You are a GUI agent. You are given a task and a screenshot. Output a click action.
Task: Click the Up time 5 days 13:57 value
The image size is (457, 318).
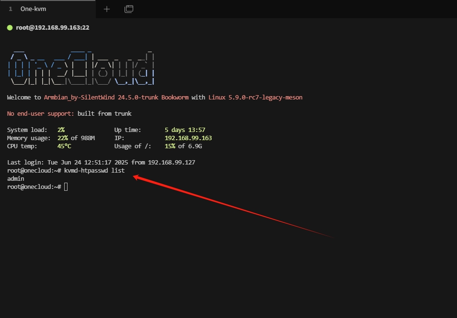coord(185,130)
